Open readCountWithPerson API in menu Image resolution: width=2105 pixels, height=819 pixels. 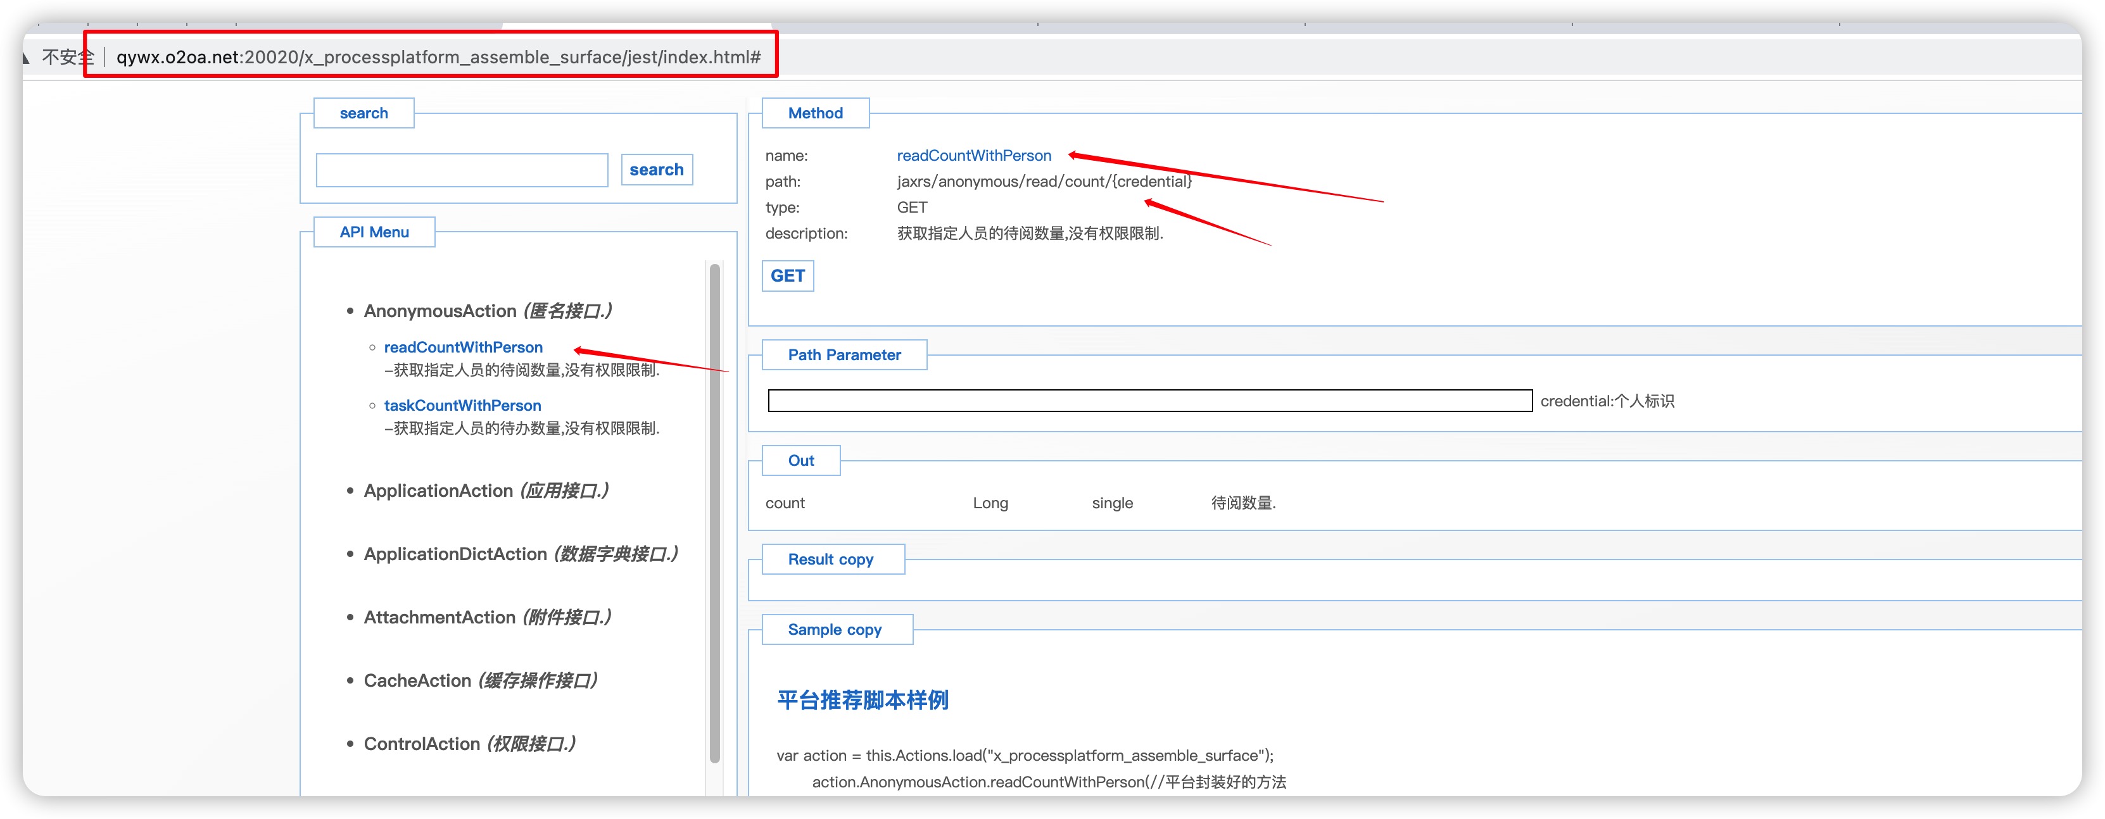(x=462, y=347)
